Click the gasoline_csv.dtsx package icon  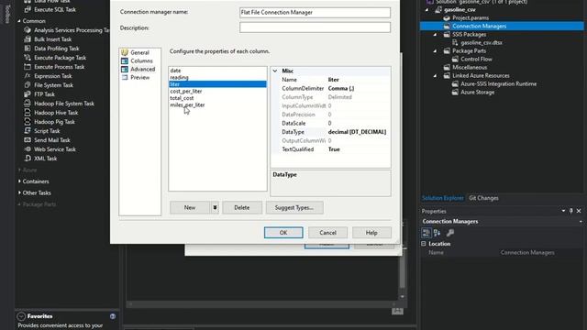point(455,42)
